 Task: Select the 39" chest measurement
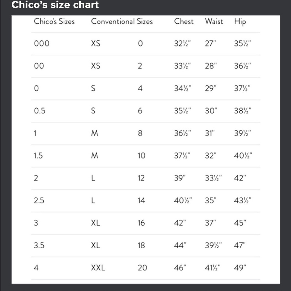click(x=180, y=178)
